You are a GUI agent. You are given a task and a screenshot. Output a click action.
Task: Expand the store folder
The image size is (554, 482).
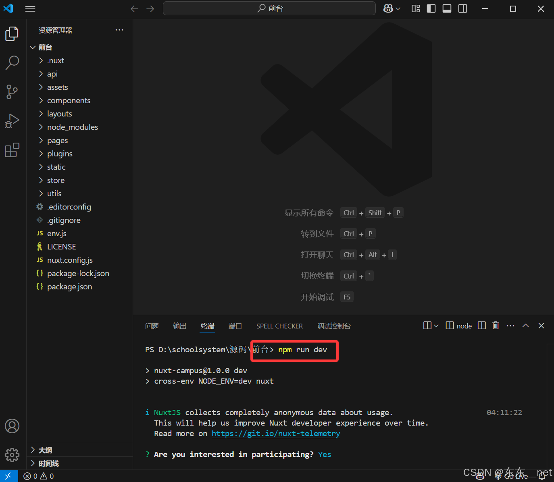(80, 180)
